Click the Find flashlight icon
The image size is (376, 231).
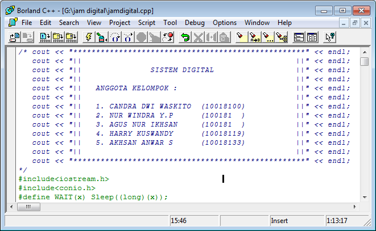coord(242,37)
